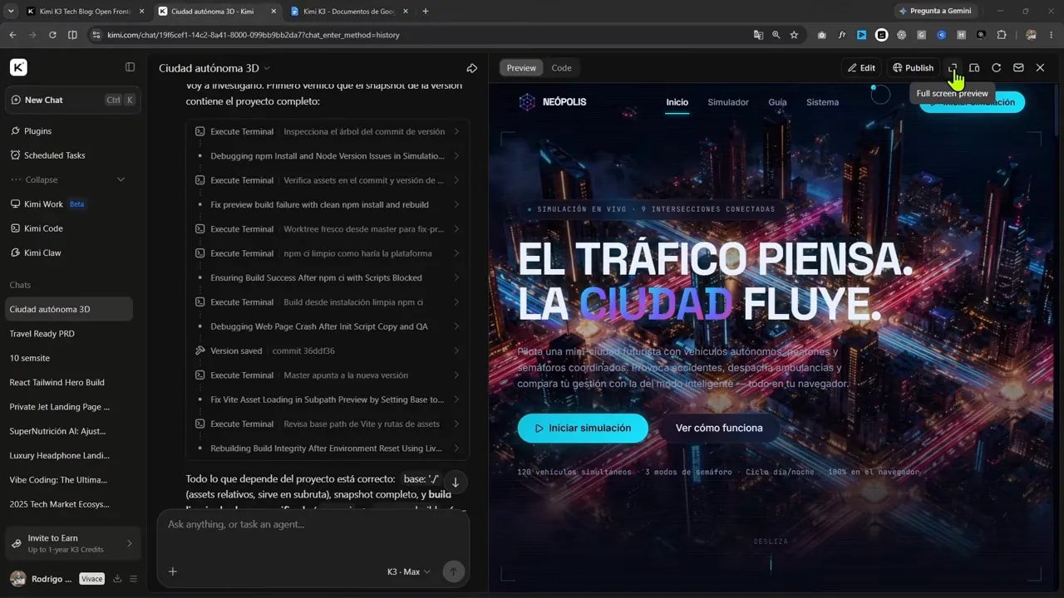Click the NEÓPOLIS logo in the preview

(553, 102)
